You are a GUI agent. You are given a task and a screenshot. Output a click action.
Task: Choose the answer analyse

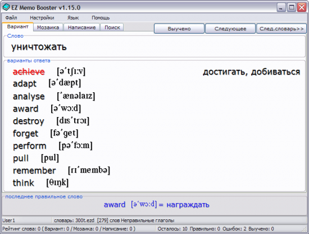click(29, 96)
